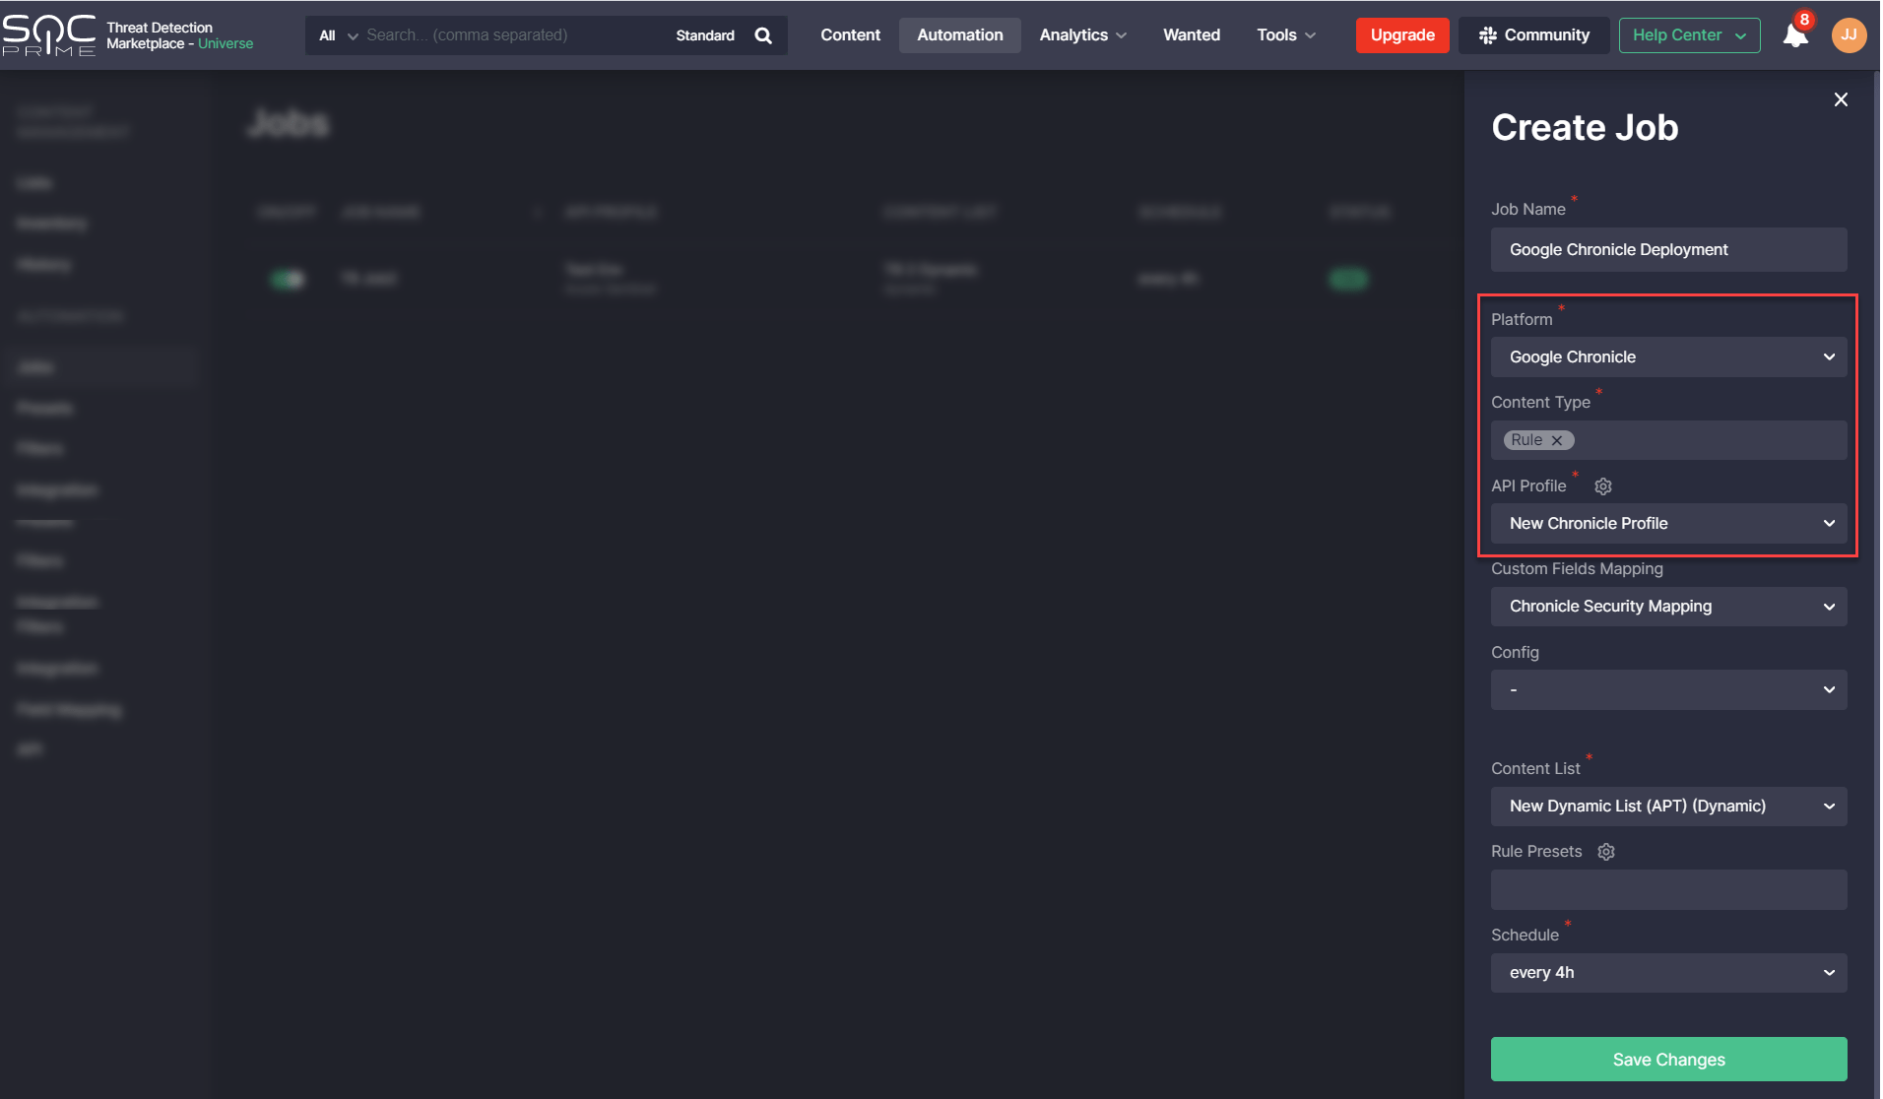Expand the Schedule dropdown
This screenshot has width=1883, height=1099.
(1668, 973)
